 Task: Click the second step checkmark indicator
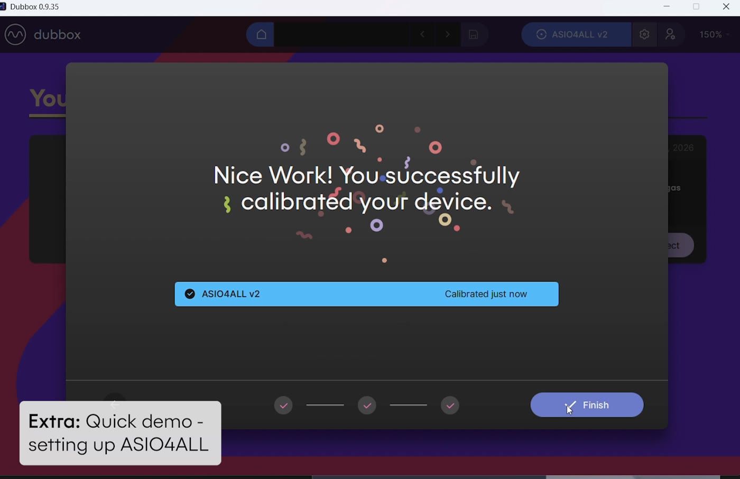tap(367, 406)
